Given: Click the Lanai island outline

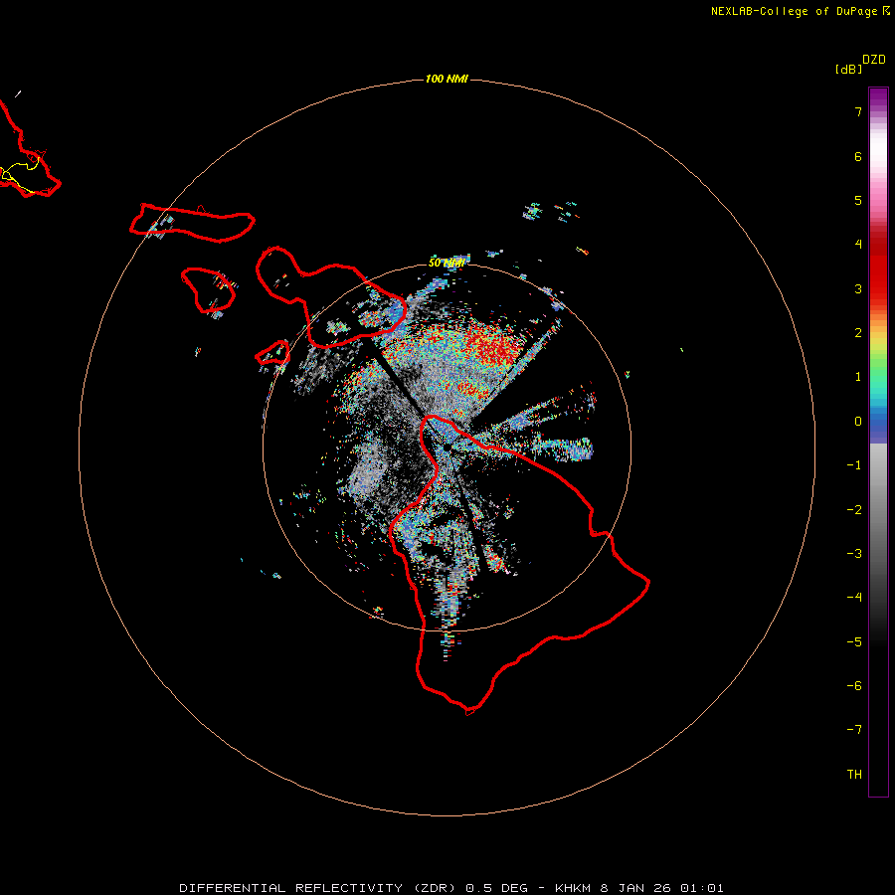Looking at the screenshot, I should (209, 290).
